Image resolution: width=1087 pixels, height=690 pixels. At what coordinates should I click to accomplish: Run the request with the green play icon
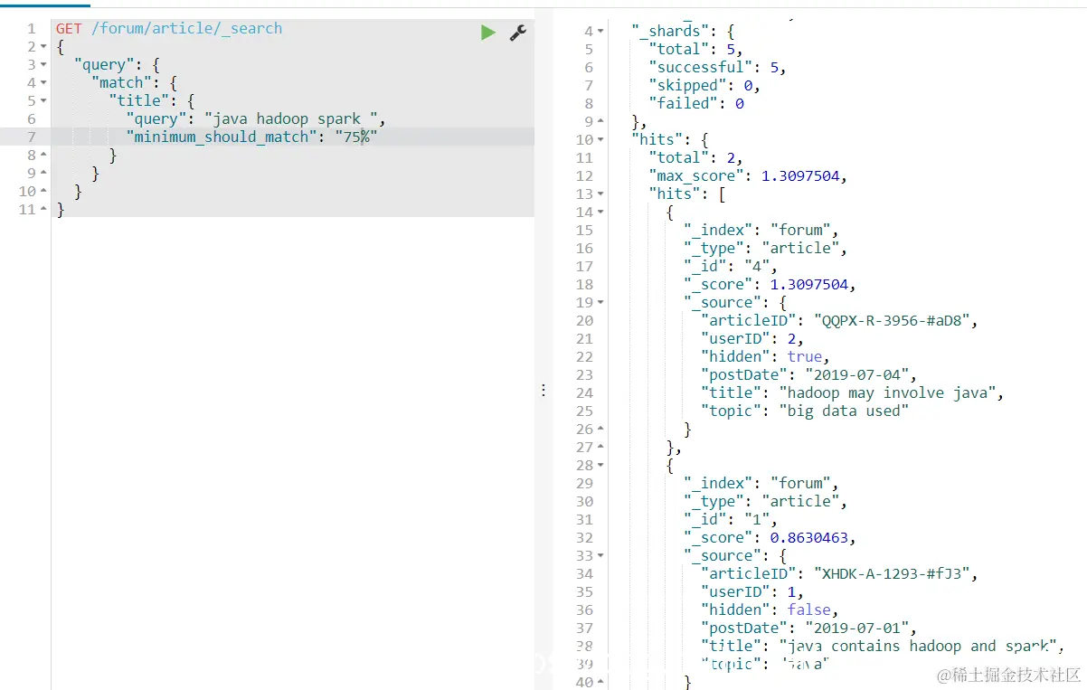coord(488,33)
